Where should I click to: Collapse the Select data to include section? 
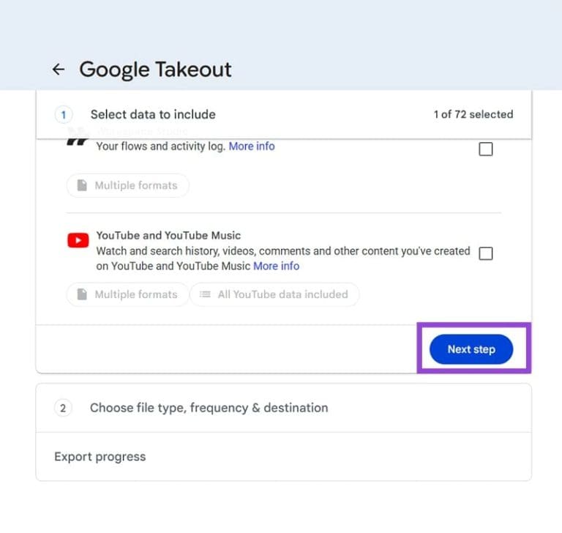pos(153,114)
